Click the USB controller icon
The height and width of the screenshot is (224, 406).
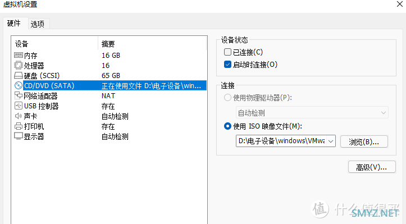tap(19, 106)
